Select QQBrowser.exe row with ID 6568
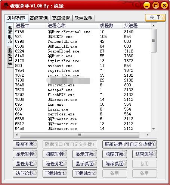 82,119
